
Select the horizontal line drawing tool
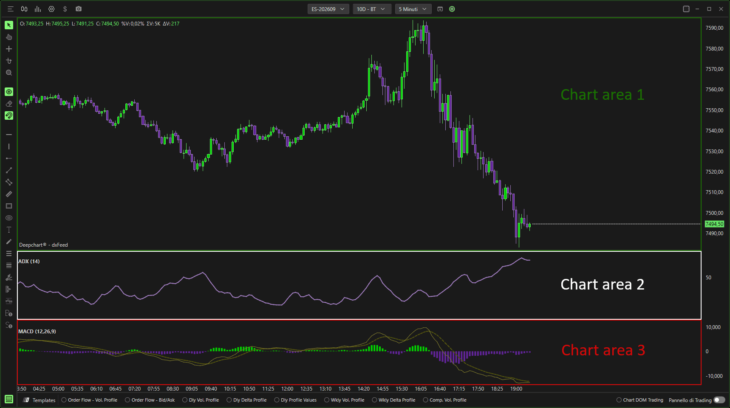click(9, 135)
